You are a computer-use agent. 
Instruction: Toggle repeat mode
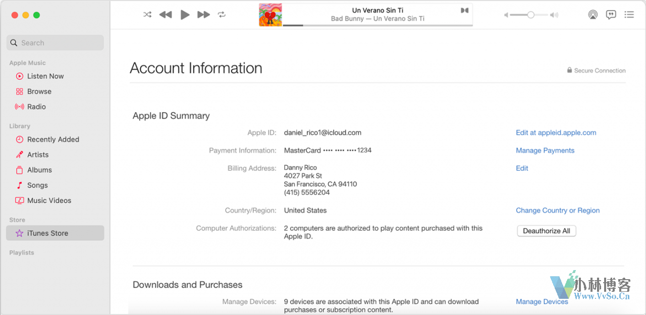point(222,15)
